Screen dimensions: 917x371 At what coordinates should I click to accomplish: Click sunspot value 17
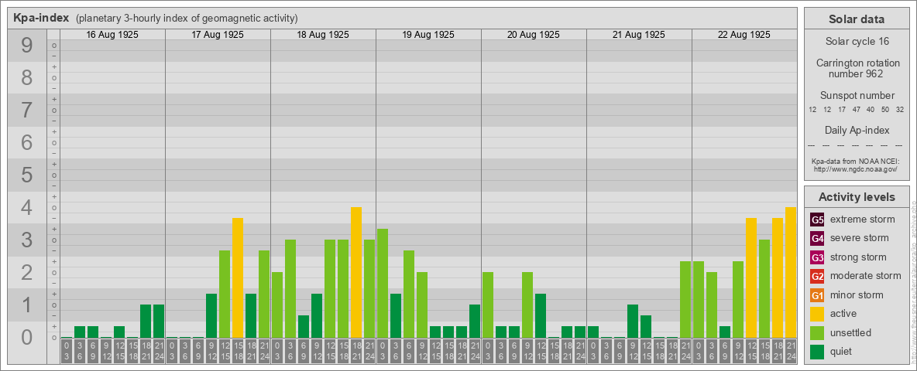click(x=842, y=110)
